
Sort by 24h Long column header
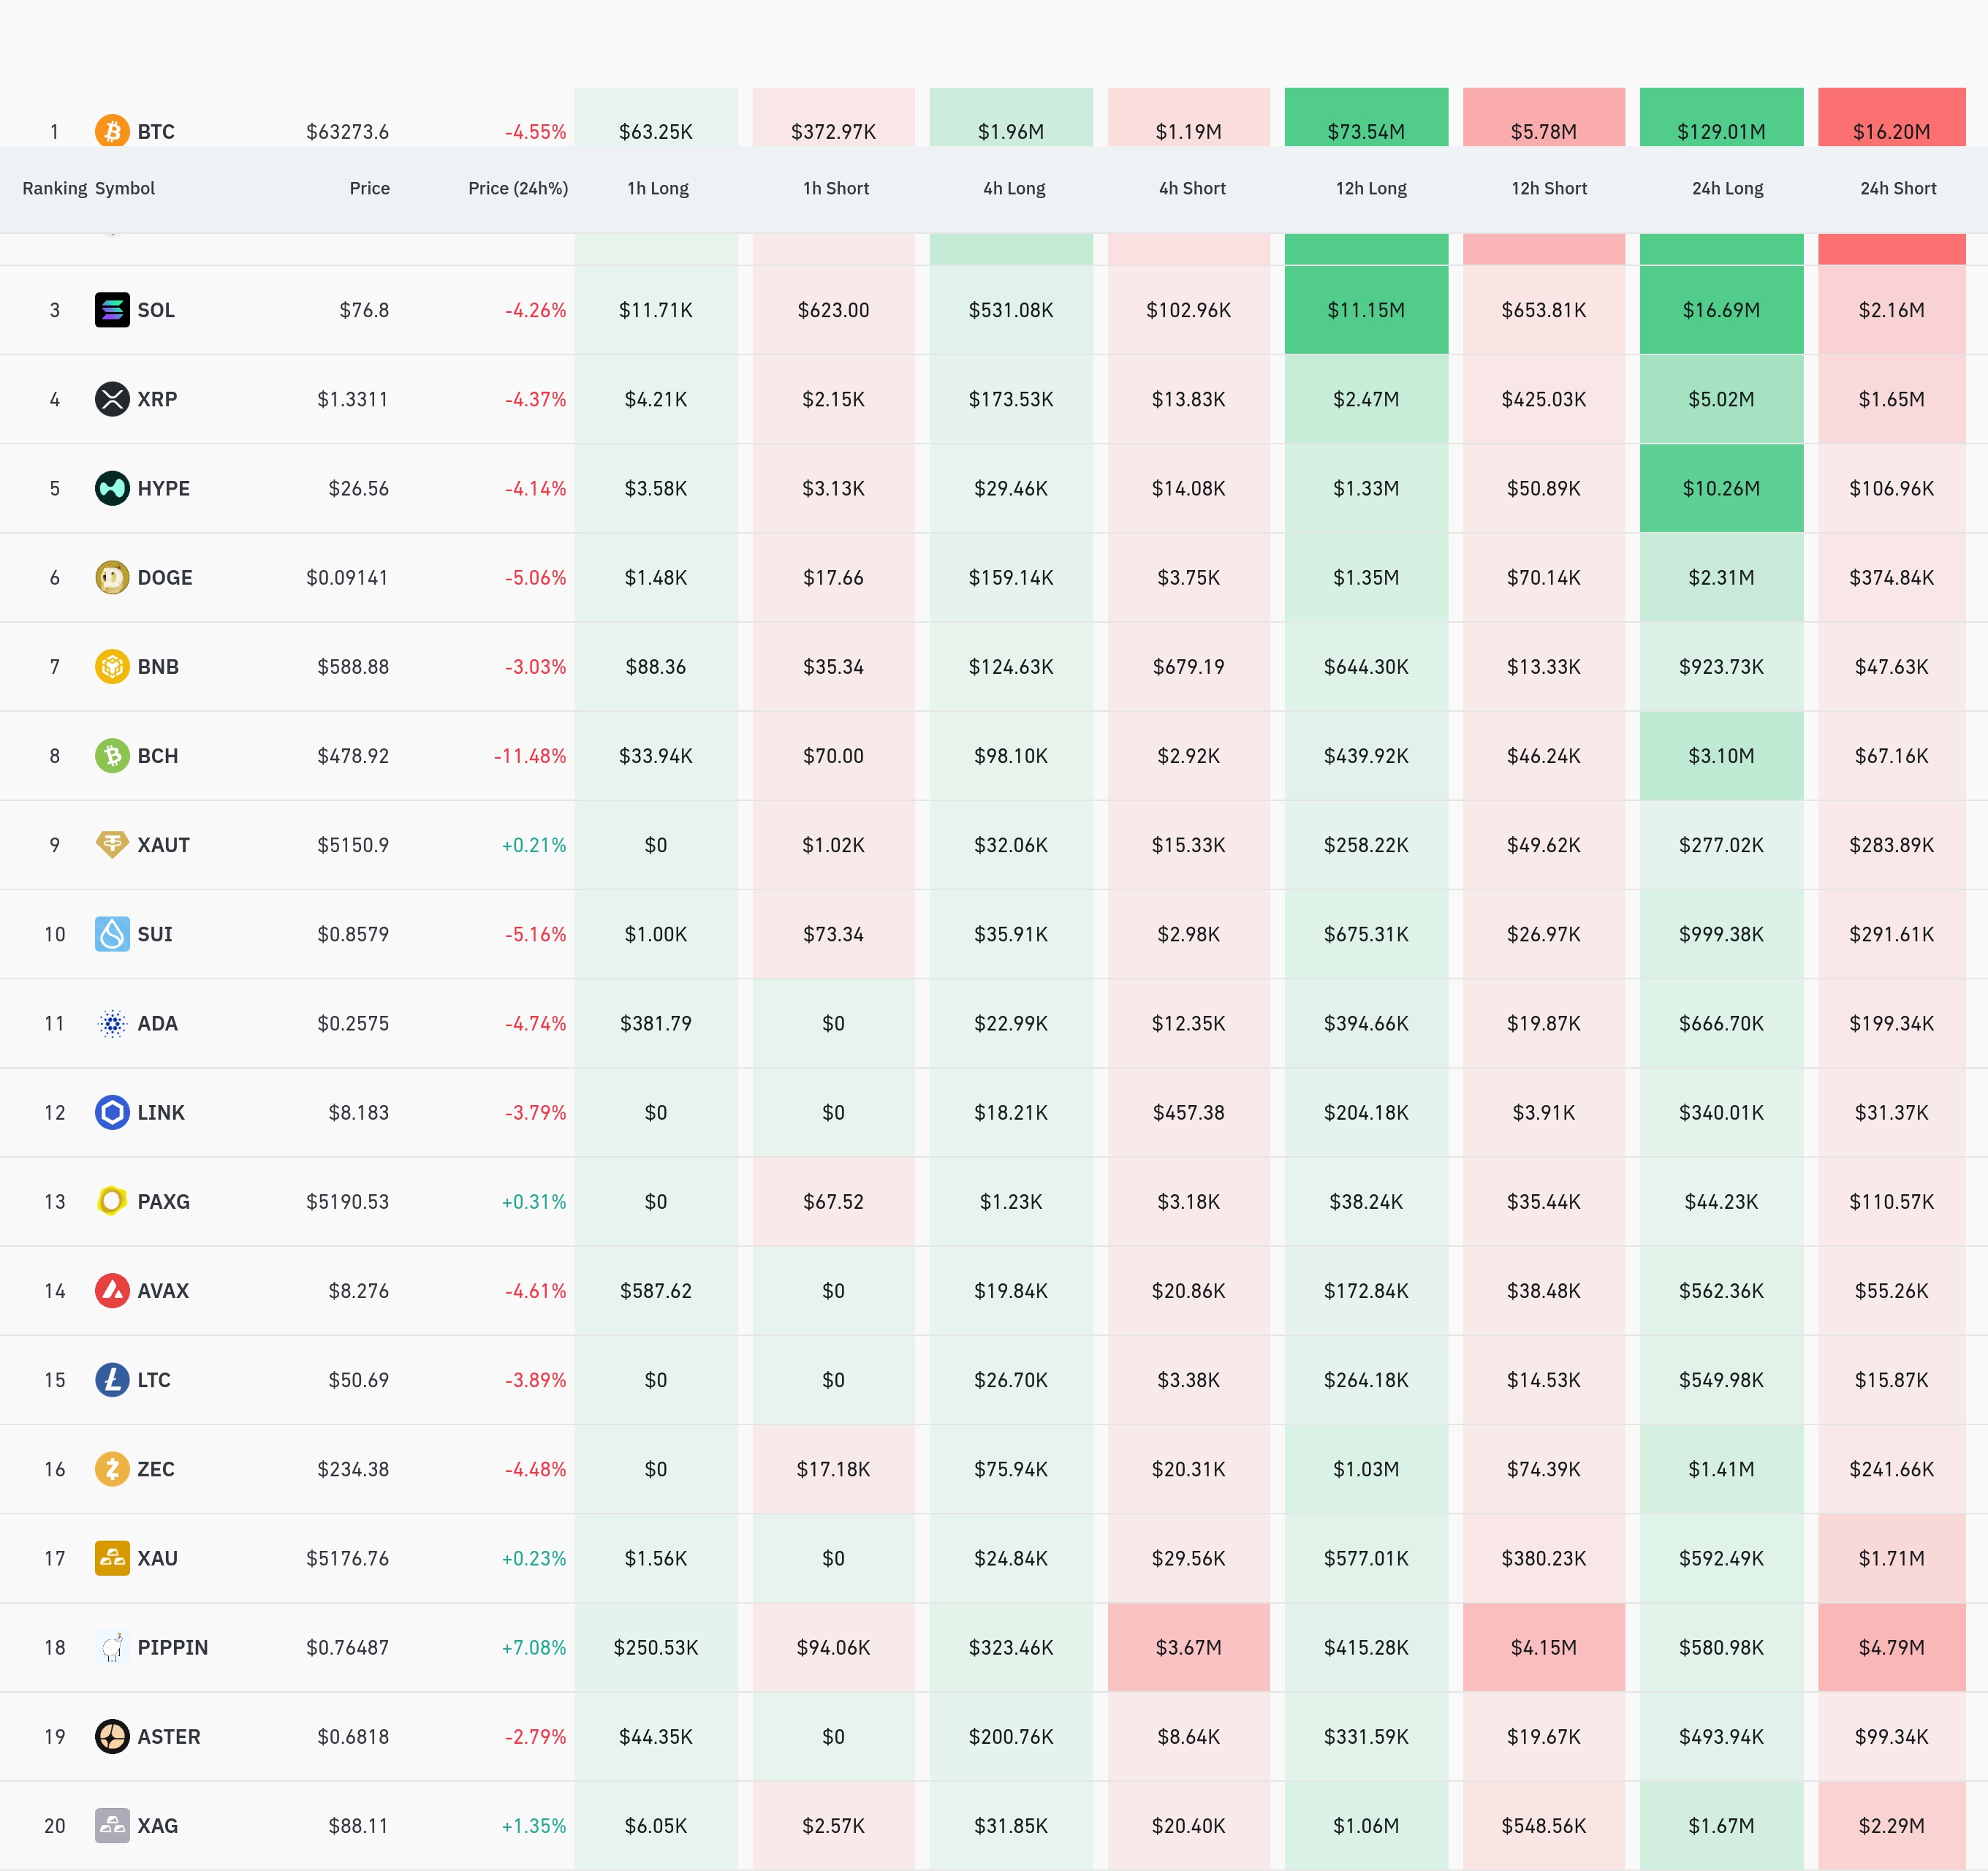[x=1727, y=188]
